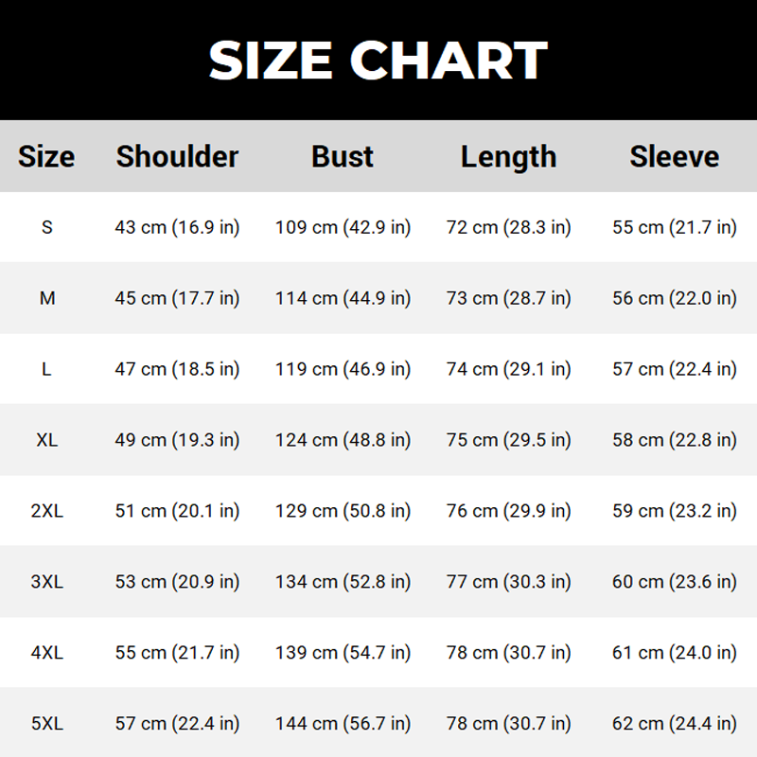
Task: Select the Bust column header
Action: click(x=343, y=156)
